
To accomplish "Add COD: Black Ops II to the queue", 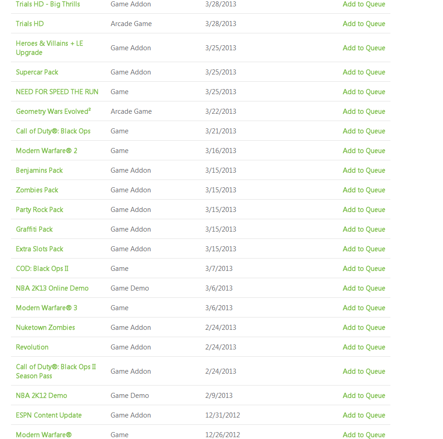I will click(x=364, y=268).
